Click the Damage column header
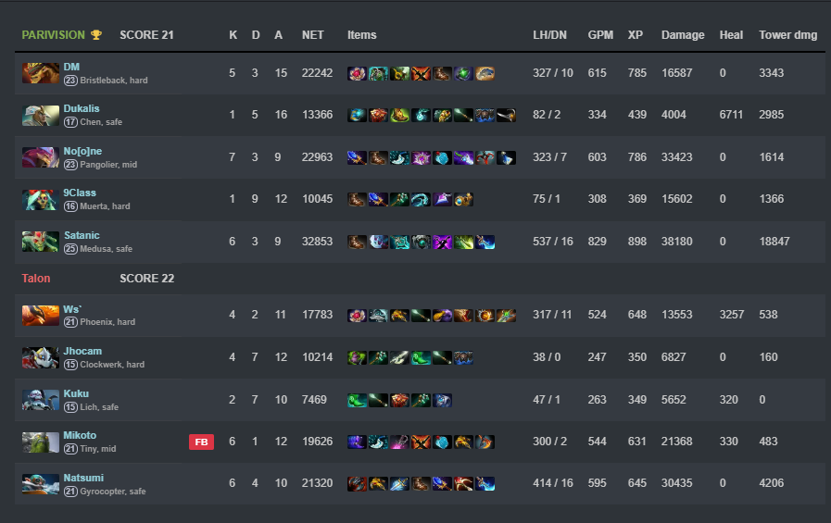Viewport: 831px width, 523px height. (x=683, y=35)
